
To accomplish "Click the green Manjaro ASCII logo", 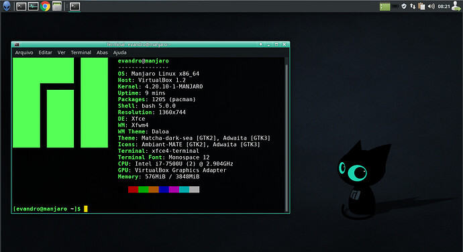I will tap(60, 103).
